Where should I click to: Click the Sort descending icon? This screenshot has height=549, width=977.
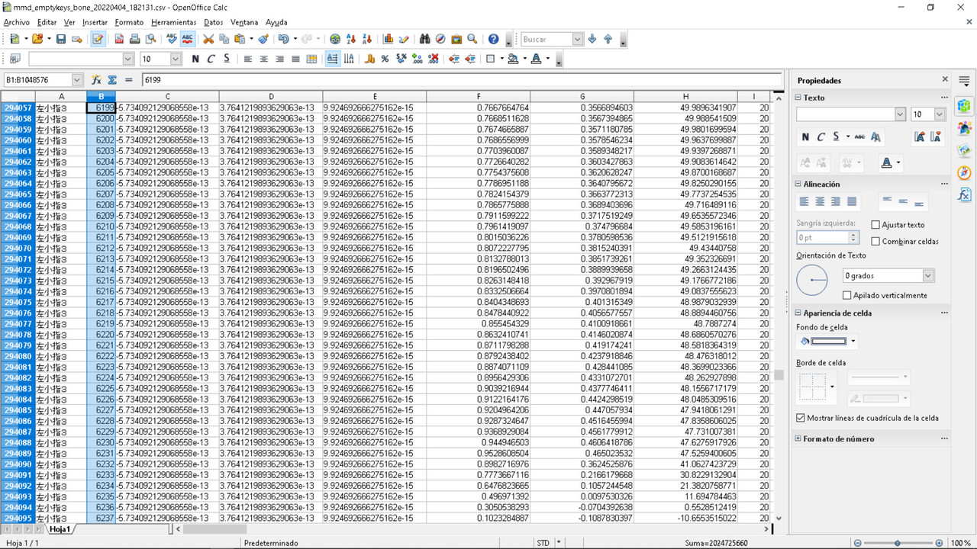pyautogui.click(x=366, y=39)
